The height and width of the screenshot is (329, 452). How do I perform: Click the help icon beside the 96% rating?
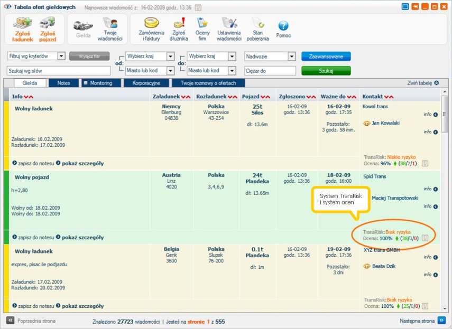click(425, 164)
